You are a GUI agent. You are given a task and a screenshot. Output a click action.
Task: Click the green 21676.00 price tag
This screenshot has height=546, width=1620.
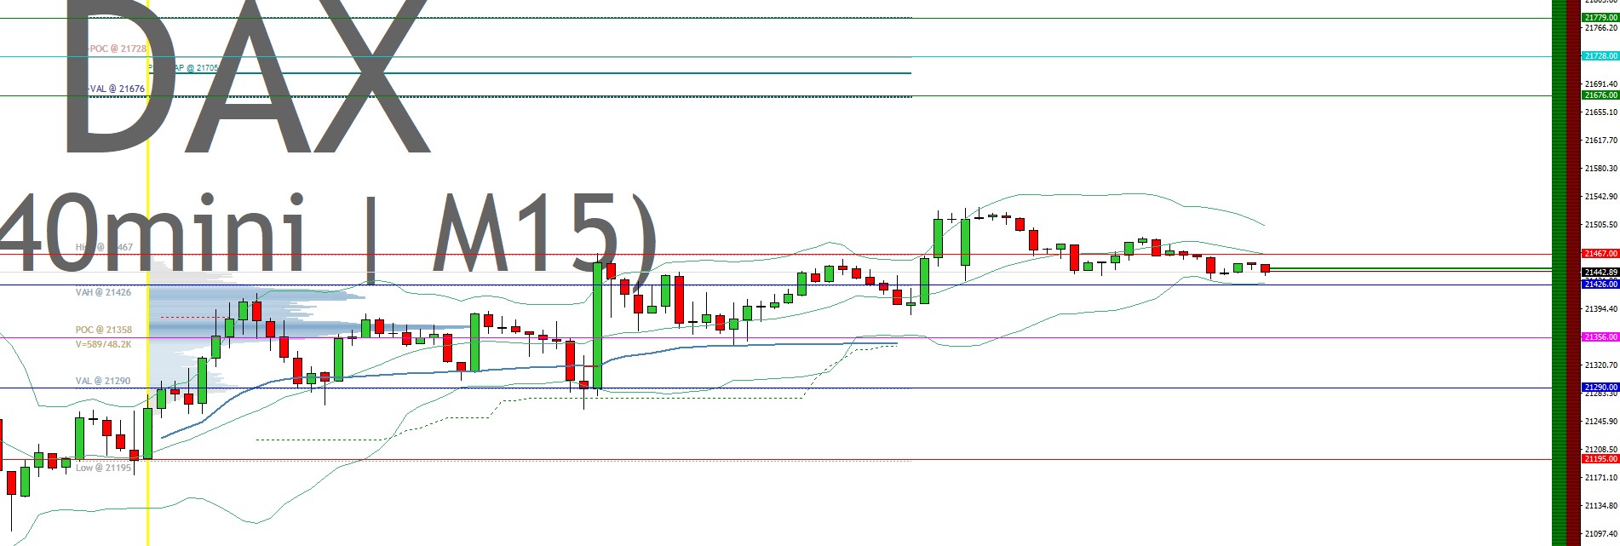[x=1600, y=95]
